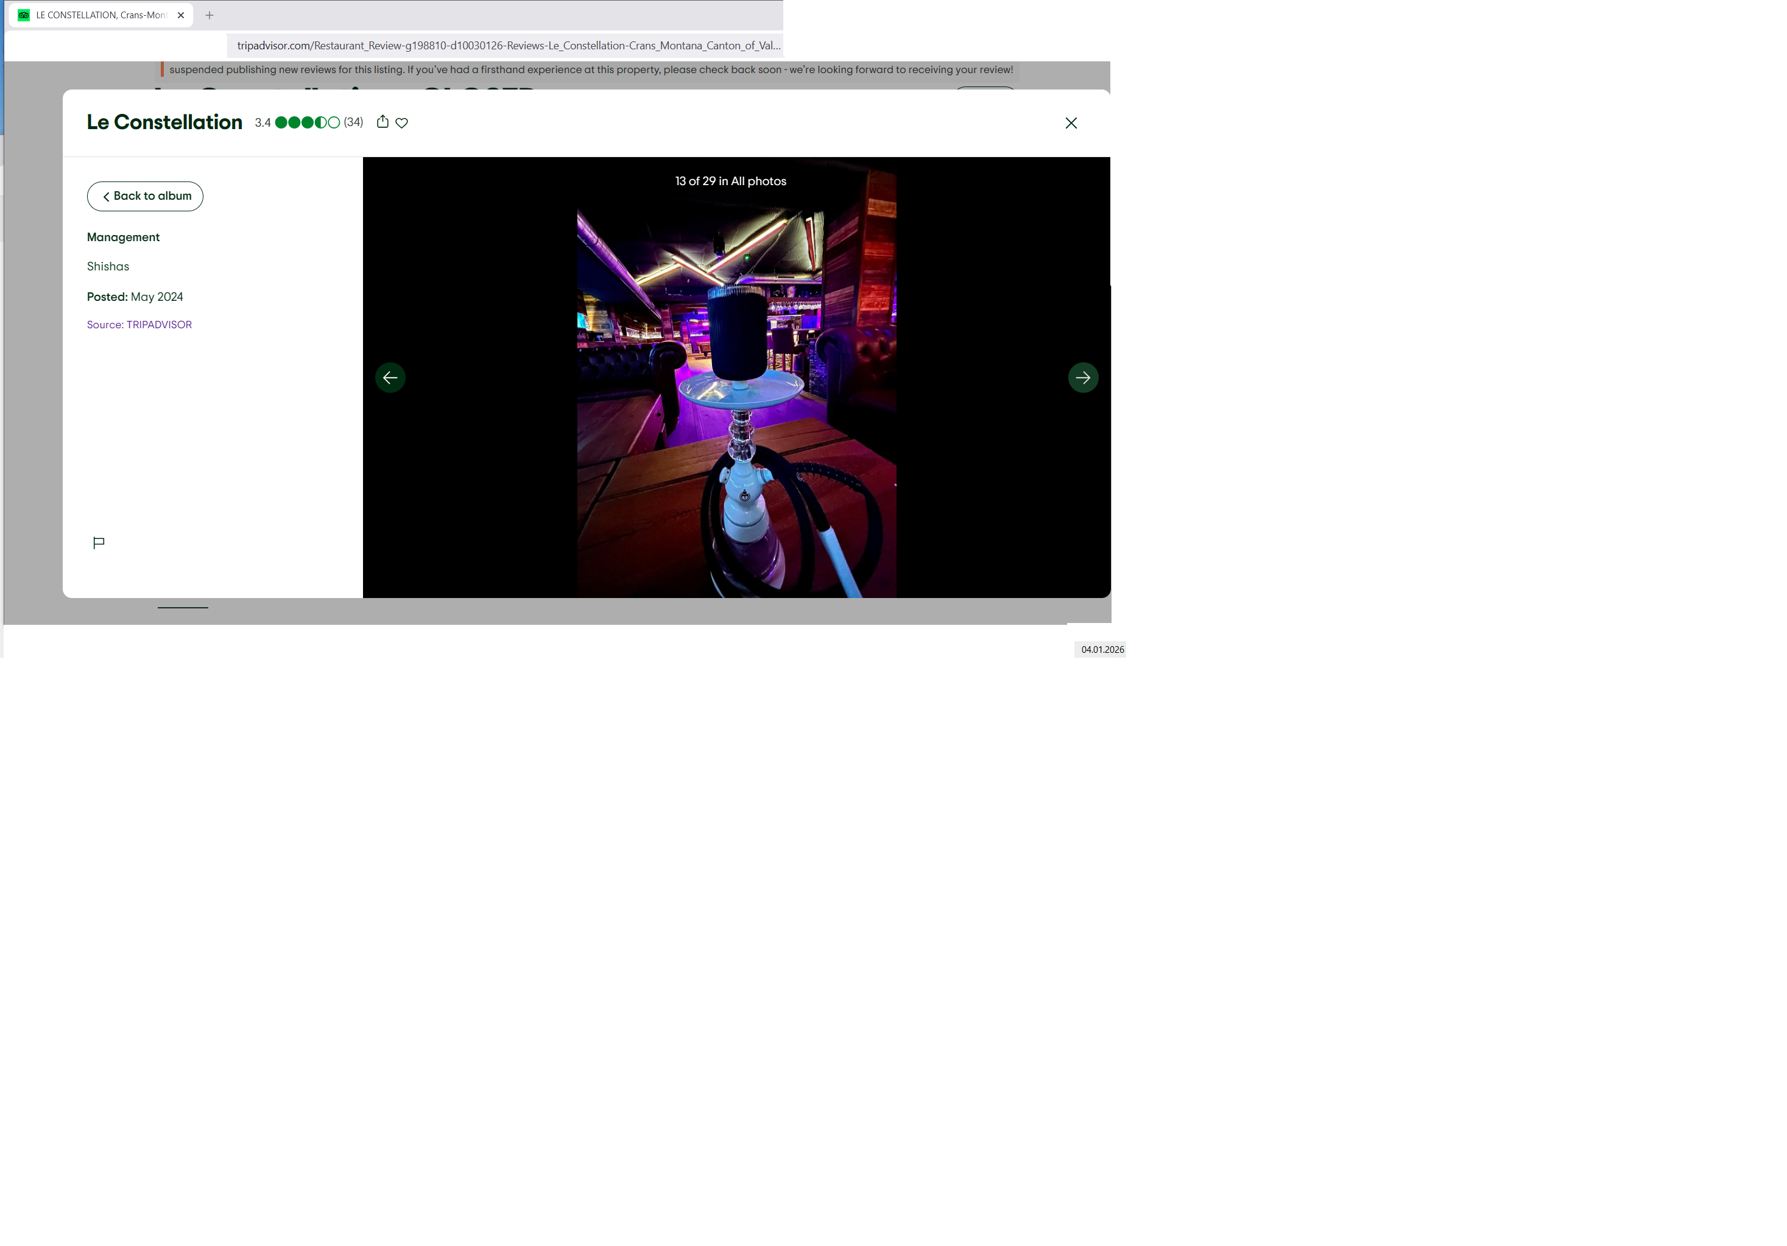
Task: Go to the previous photo arrow
Action: point(390,378)
